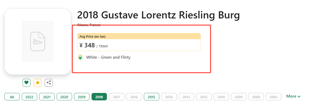Switch to the 2021 vintage

pyautogui.click(x=47, y=97)
